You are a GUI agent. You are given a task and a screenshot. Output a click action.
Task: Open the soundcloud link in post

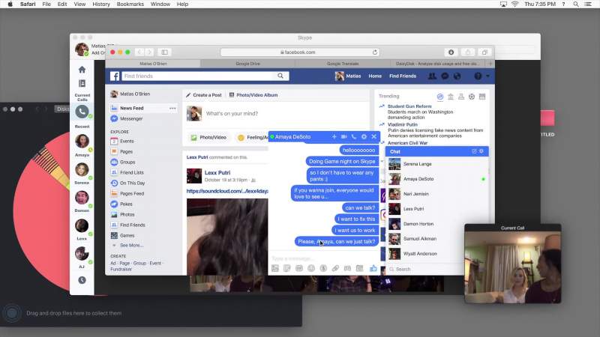click(227, 191)
